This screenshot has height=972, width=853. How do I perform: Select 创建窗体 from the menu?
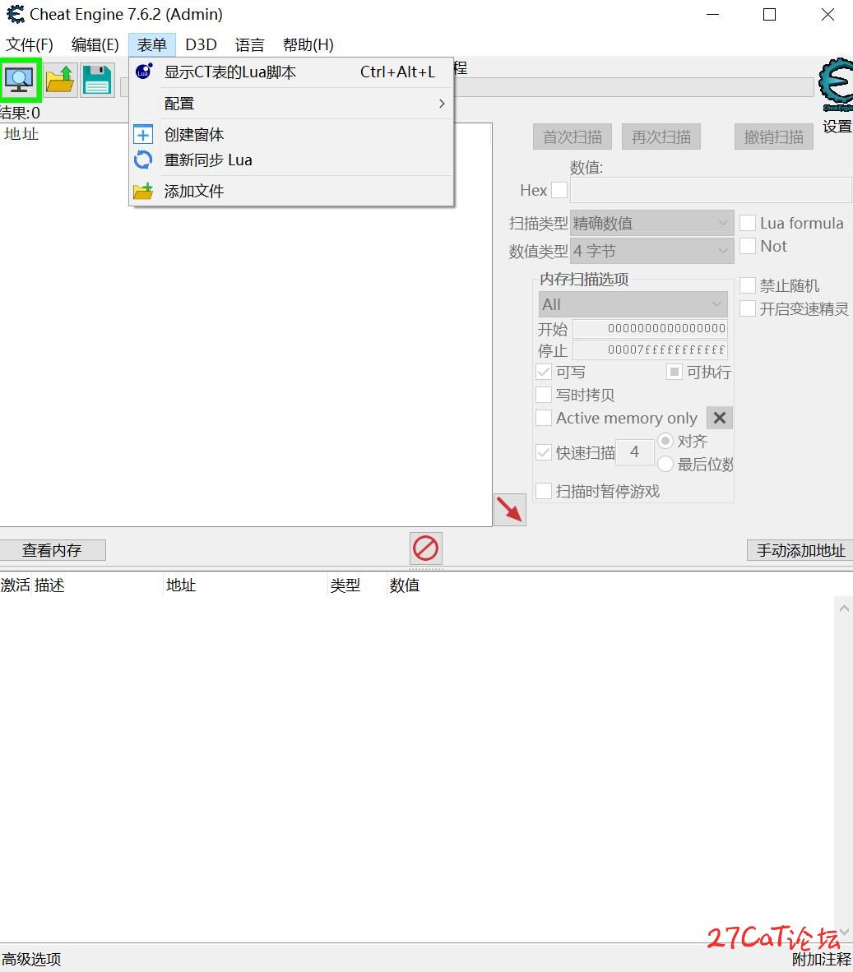194,135
